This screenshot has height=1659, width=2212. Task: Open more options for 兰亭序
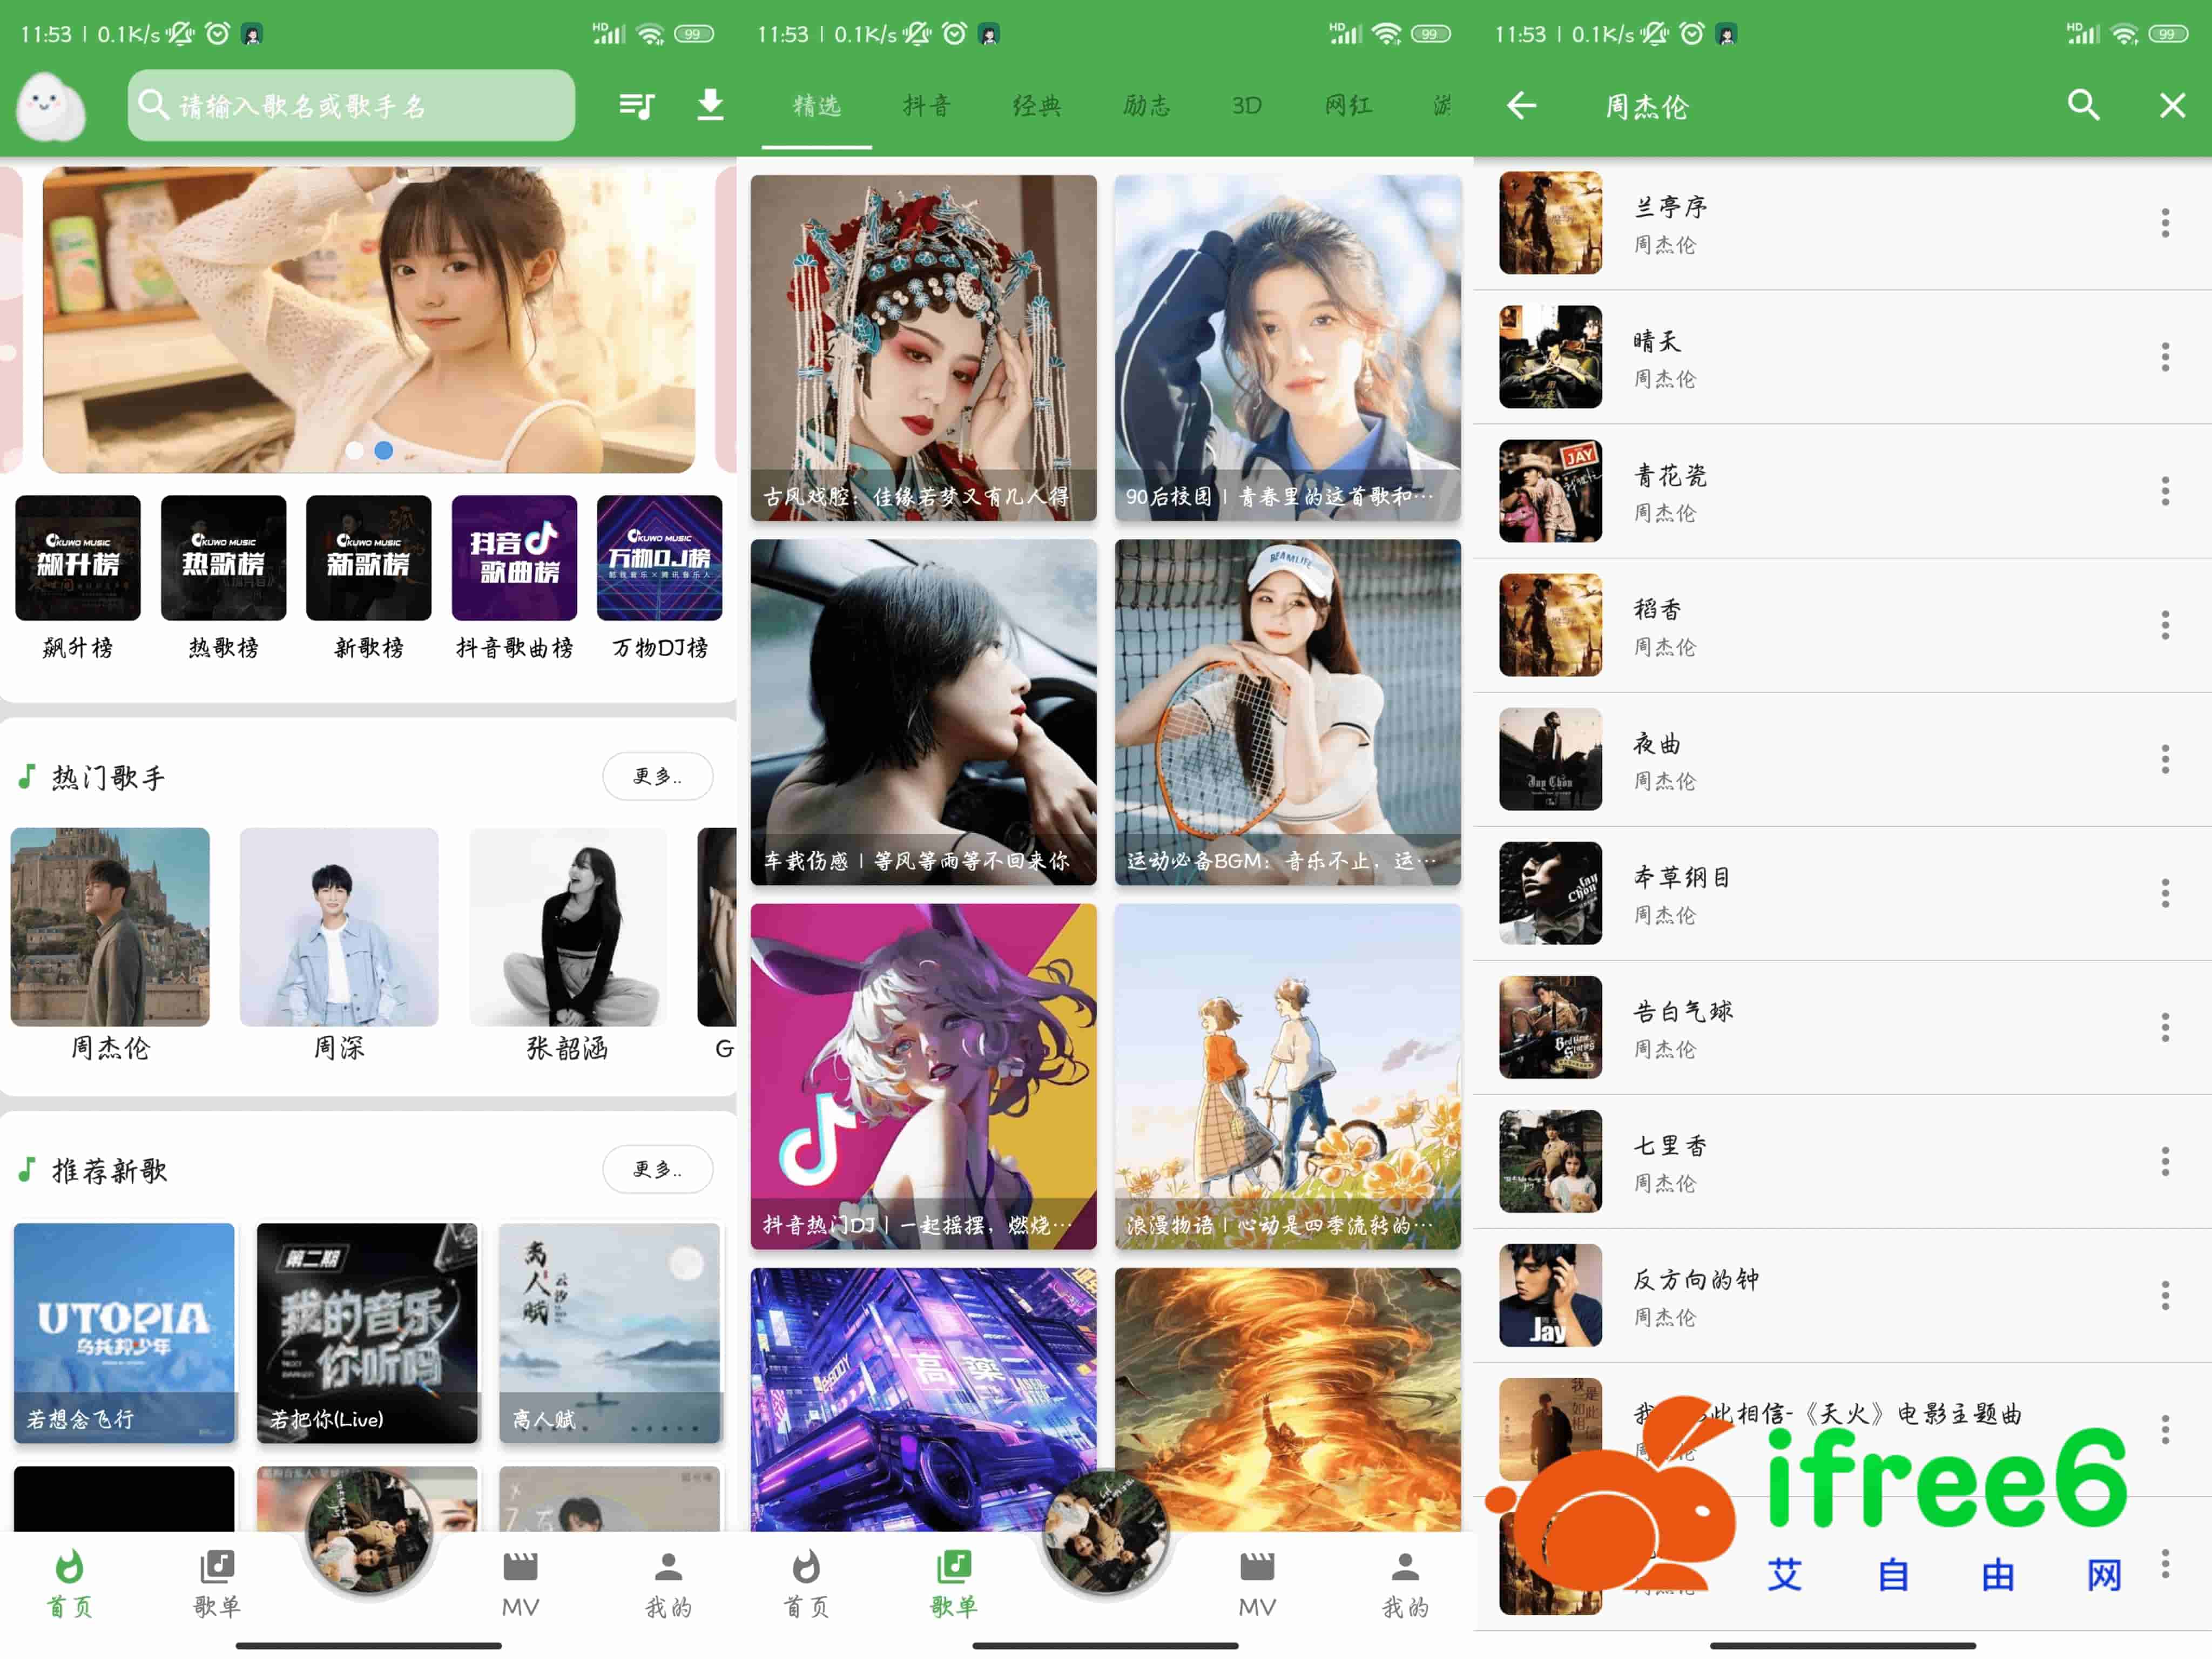click(2165, 223)
